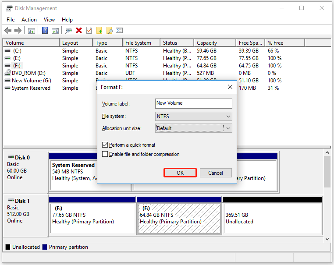Click the 59.46 GB capacity cell
Viewport: 334px width, 265px height.
[x=206, y=51]
